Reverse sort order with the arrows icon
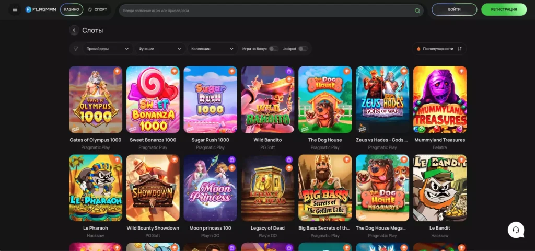 click(460, 49)
